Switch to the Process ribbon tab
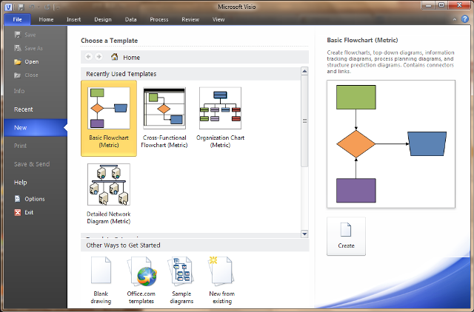 point(159,19)
